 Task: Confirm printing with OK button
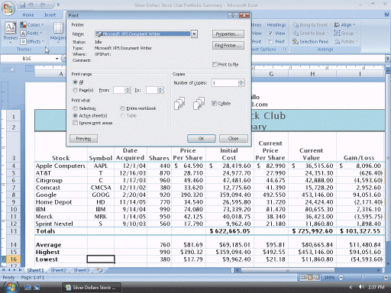click(x=202, y=138)
